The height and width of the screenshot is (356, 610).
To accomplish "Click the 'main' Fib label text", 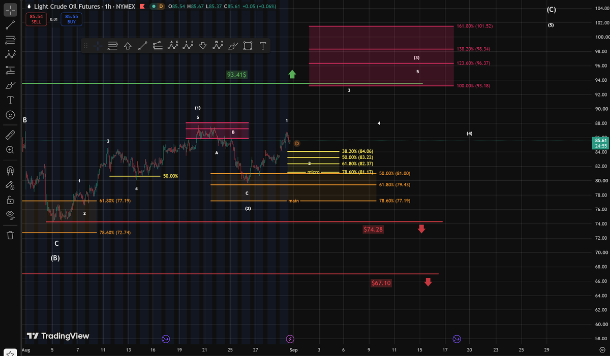I will 293,201.
